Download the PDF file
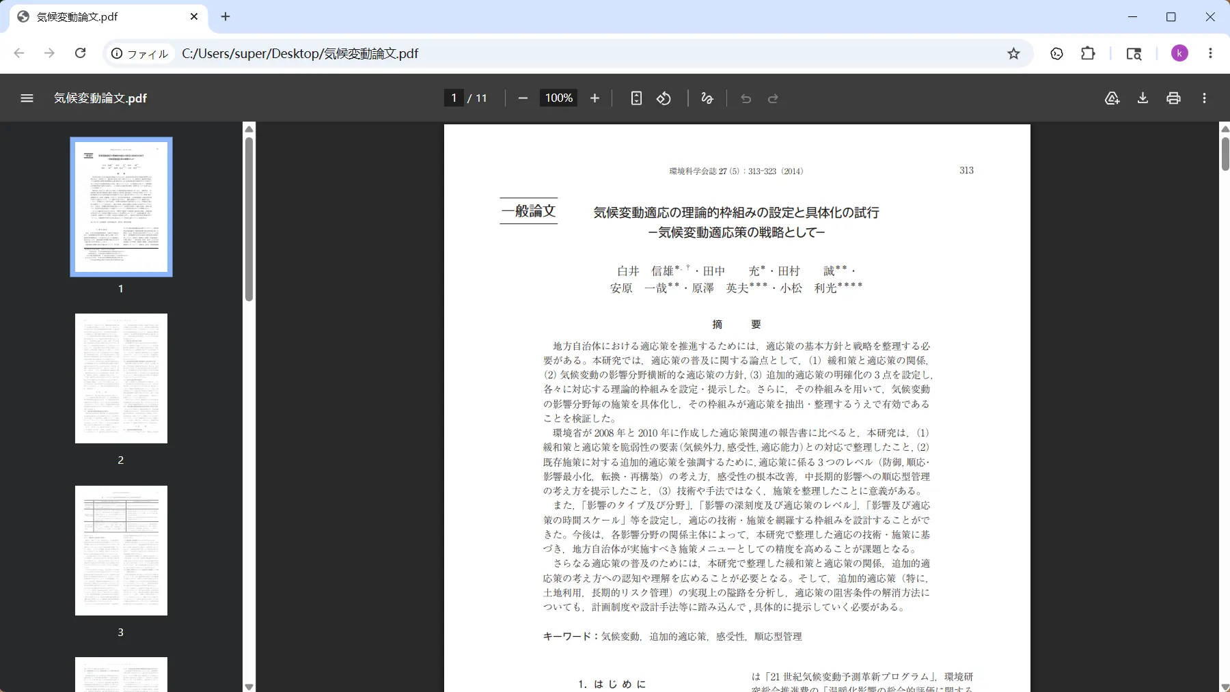 (x=1143, y=98)
